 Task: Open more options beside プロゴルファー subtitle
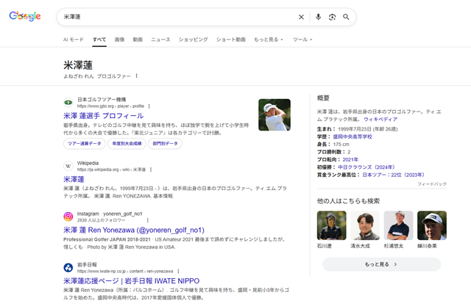pyautogui.click(x=136, y=76)
